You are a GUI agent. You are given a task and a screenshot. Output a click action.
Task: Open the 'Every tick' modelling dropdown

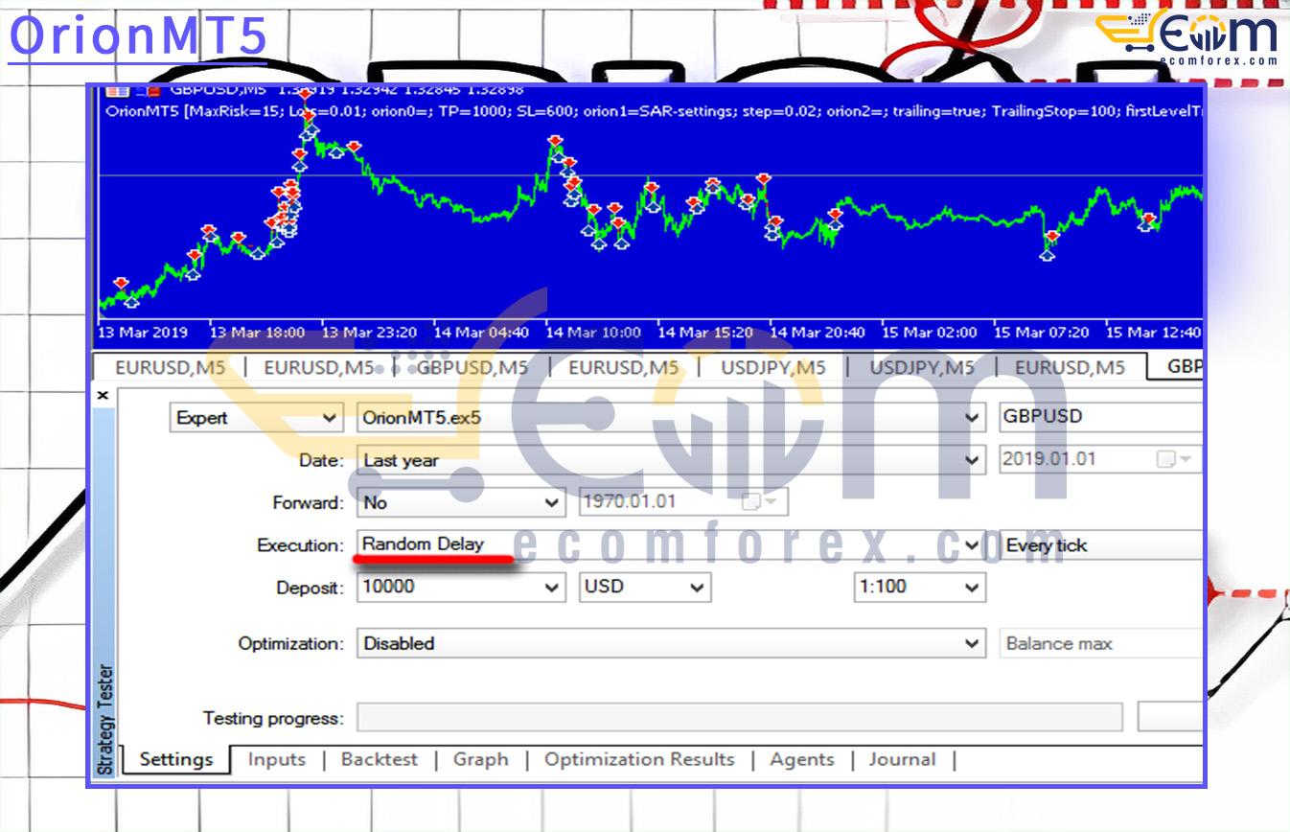tap(1101, 545)
